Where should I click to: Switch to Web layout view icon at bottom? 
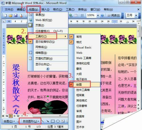(7, 116)
